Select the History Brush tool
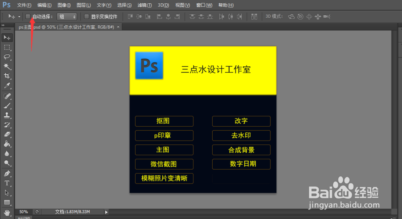This screenshot has height=219, width=402. tap(7, 125)
